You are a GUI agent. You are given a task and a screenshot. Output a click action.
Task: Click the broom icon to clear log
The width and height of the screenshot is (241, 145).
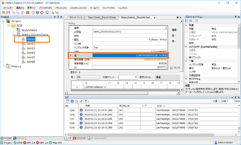pos(81,101)
